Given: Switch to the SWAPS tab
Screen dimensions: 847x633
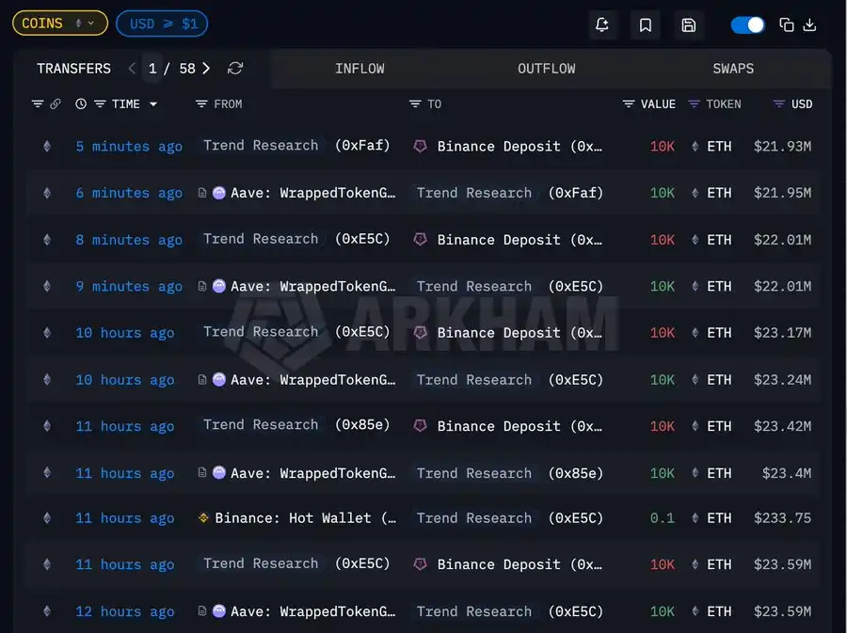Looking at the screenshot, I should pyautogui.click(x=732, y=69).
